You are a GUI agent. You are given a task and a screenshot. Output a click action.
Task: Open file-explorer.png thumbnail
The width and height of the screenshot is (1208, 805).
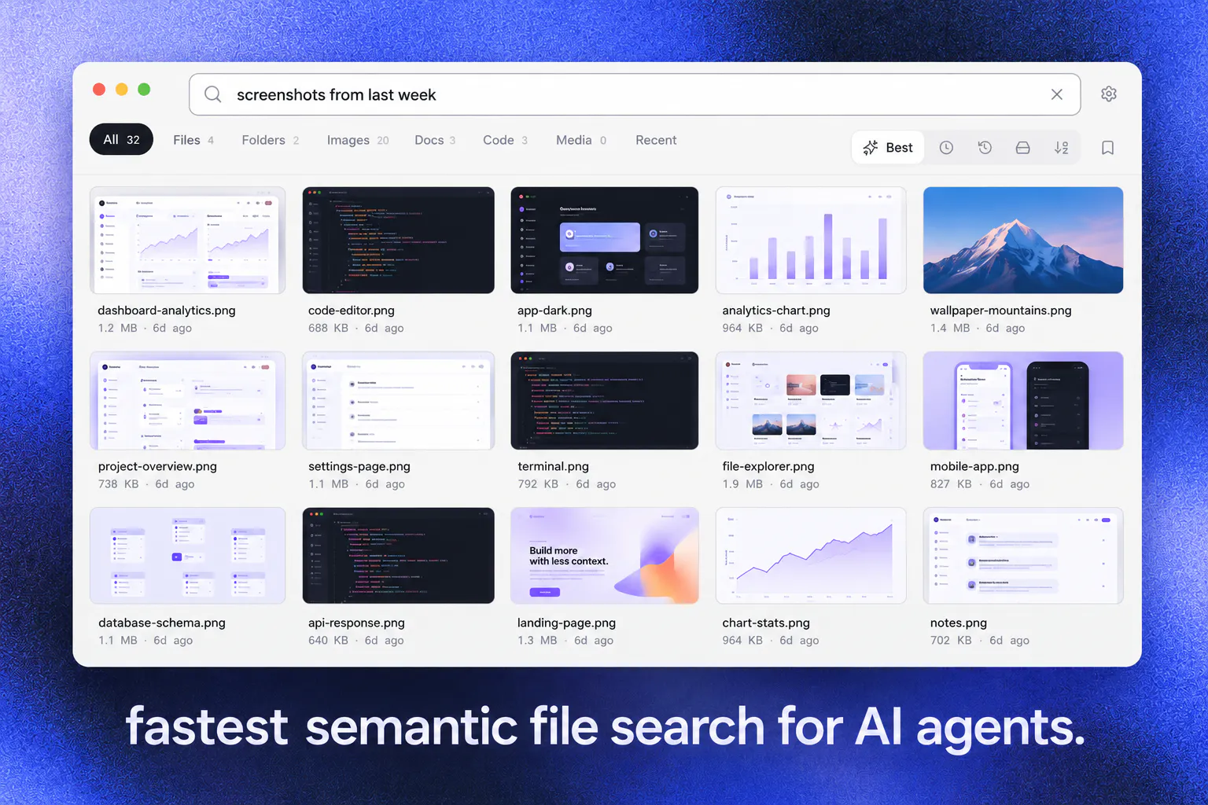click(x=811, y=400)
